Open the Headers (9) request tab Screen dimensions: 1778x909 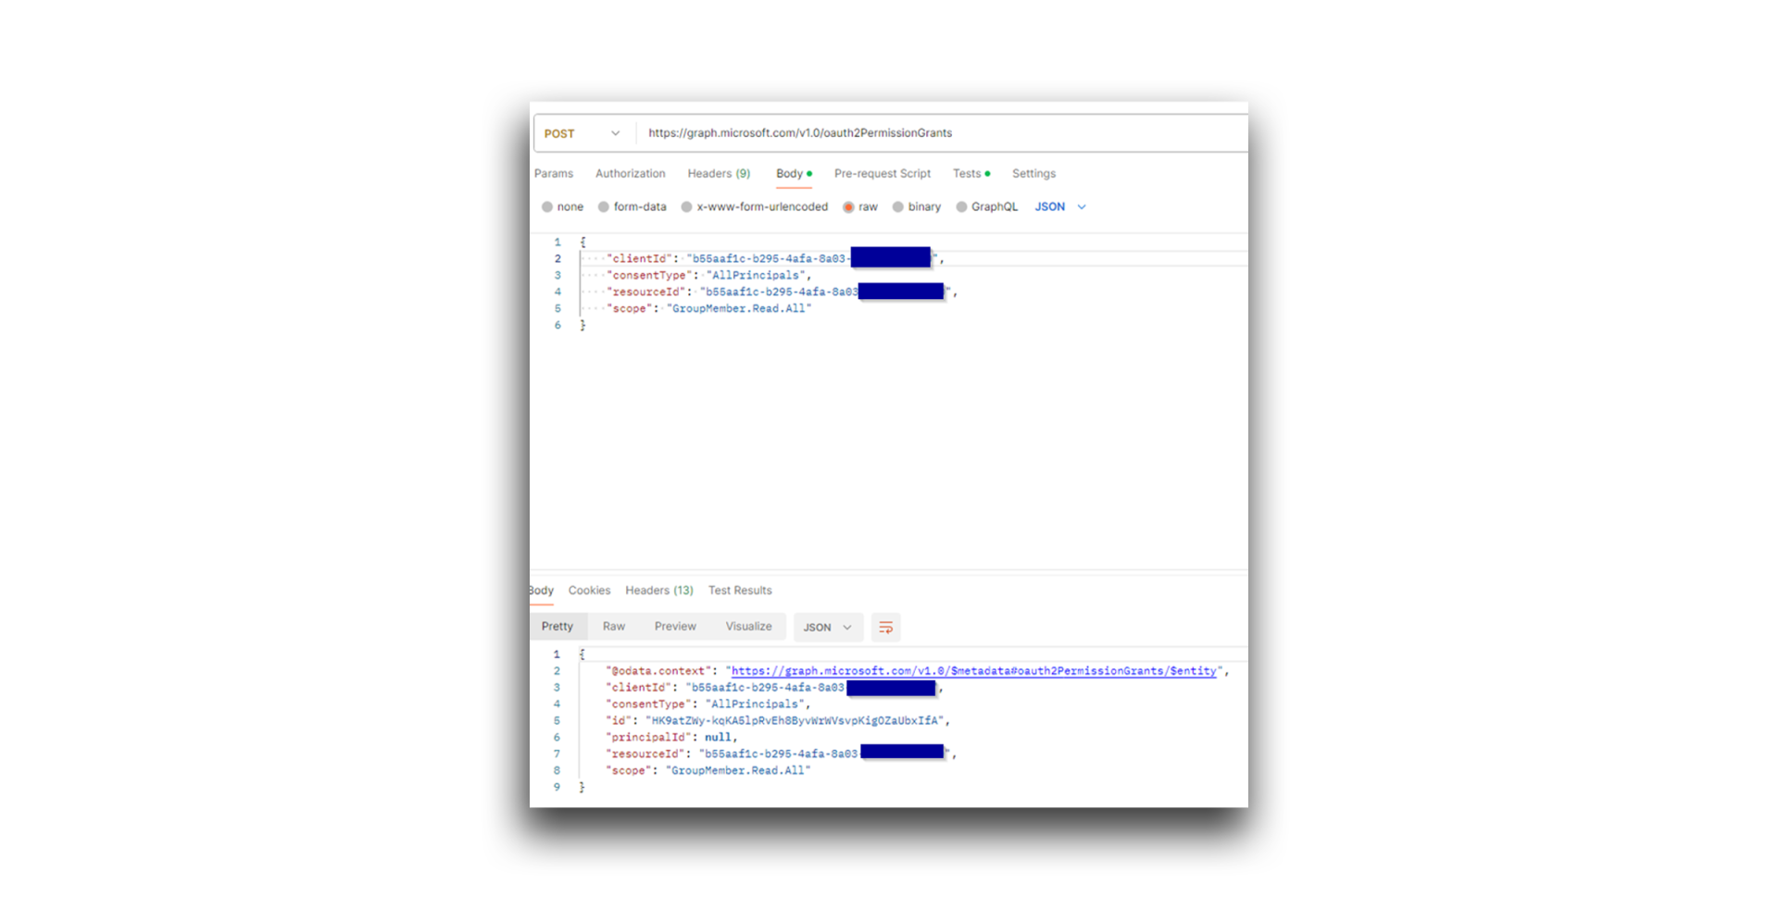tap(718, 173)
